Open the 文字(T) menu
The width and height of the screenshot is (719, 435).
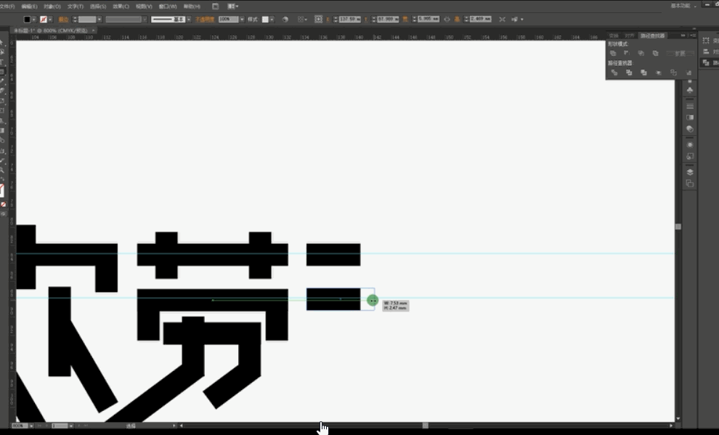(76, 7)
